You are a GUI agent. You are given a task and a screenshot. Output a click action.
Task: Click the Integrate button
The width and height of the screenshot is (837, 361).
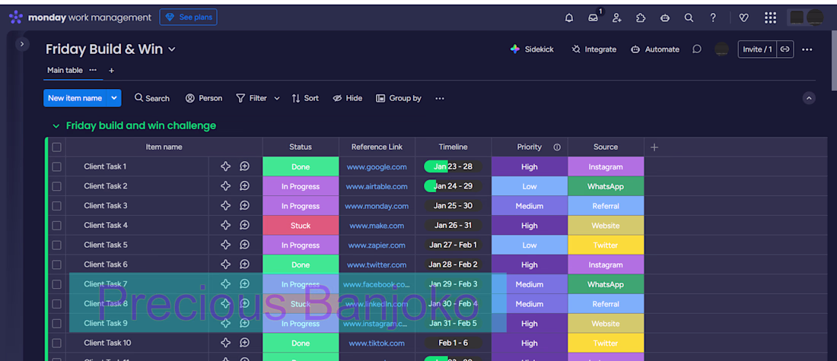point(594,49)
